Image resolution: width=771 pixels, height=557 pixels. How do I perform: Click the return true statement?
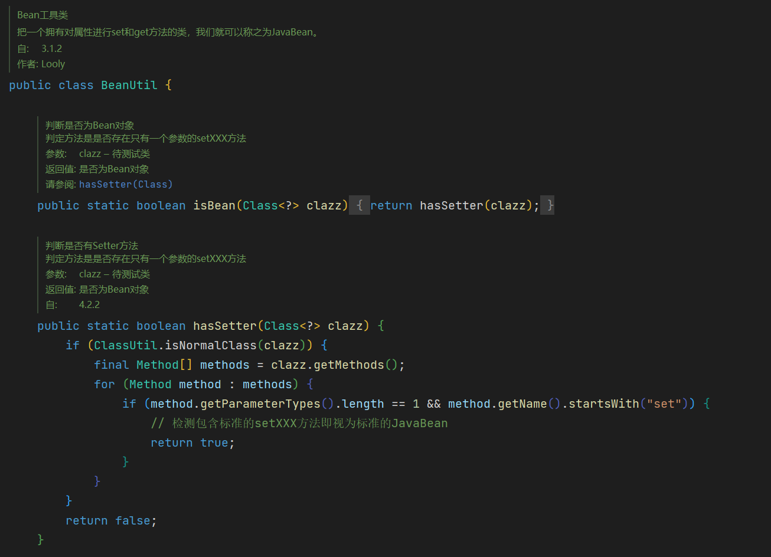tap(192, 442)
